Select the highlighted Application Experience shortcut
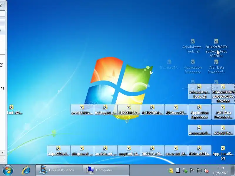The image size is (235, 176). 200,112
